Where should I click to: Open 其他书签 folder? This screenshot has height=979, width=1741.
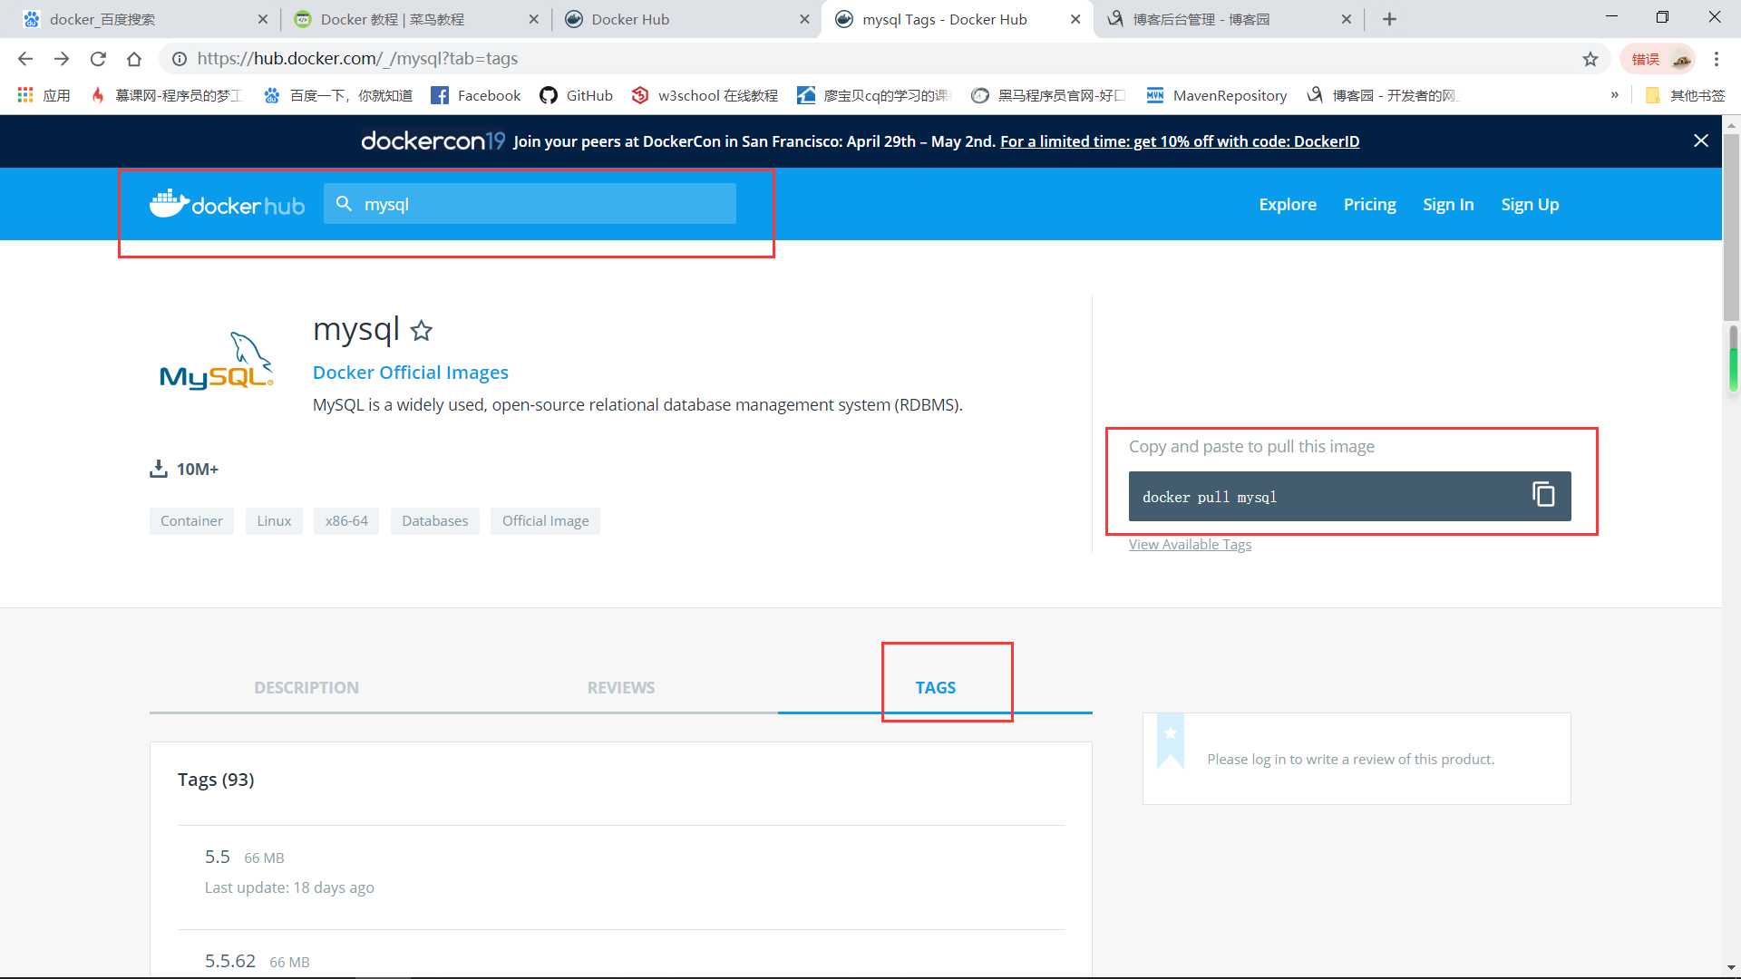(x=1686, y=95)
